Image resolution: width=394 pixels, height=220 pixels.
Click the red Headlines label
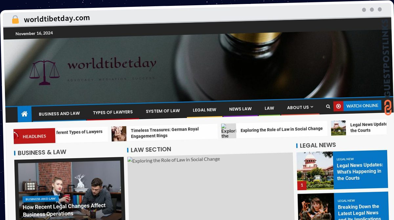(34, 136)
